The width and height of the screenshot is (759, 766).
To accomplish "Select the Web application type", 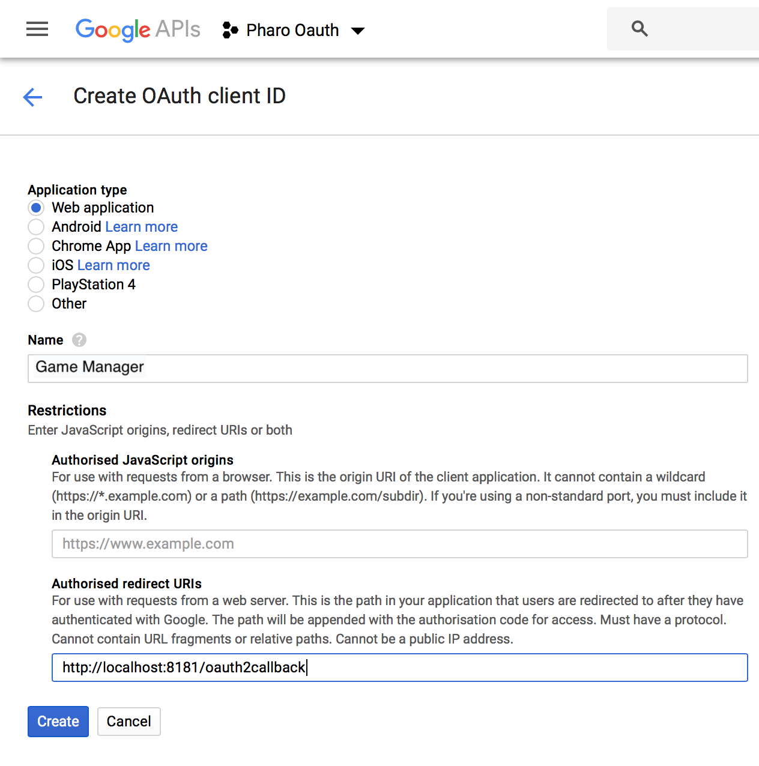I will 36,208.
